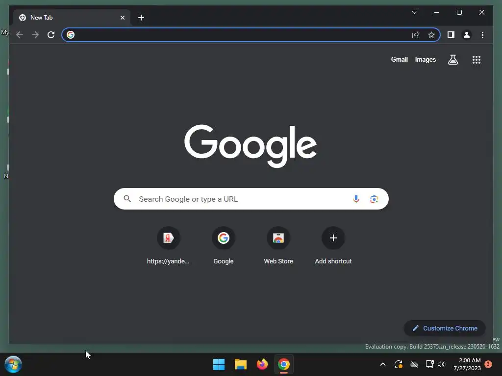Viewport: 502px width, 376px height.
Task: Reload the current page
Action: pos(51,35)
